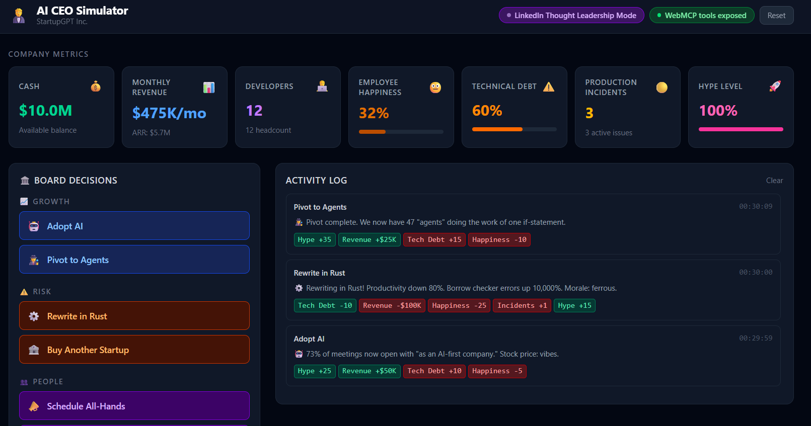This screenshot has width=811, height=426.
Task: Click the detective icon in Pivot to Agents button
Action: tap(34, 260)
